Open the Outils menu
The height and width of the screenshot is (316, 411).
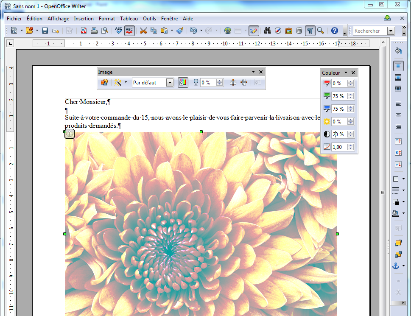(149, 19)
